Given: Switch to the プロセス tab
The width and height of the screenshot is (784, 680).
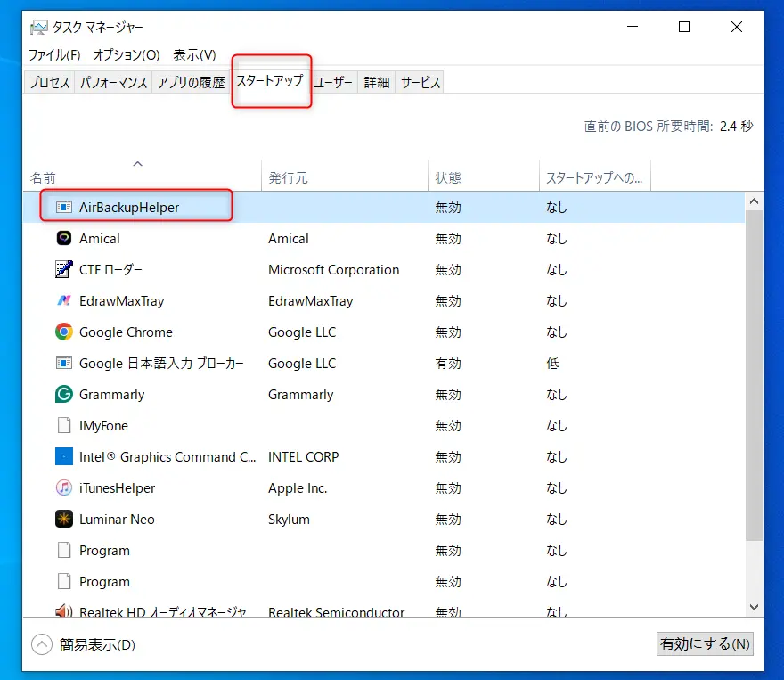Looking at the screenshot, I should 49,82.
